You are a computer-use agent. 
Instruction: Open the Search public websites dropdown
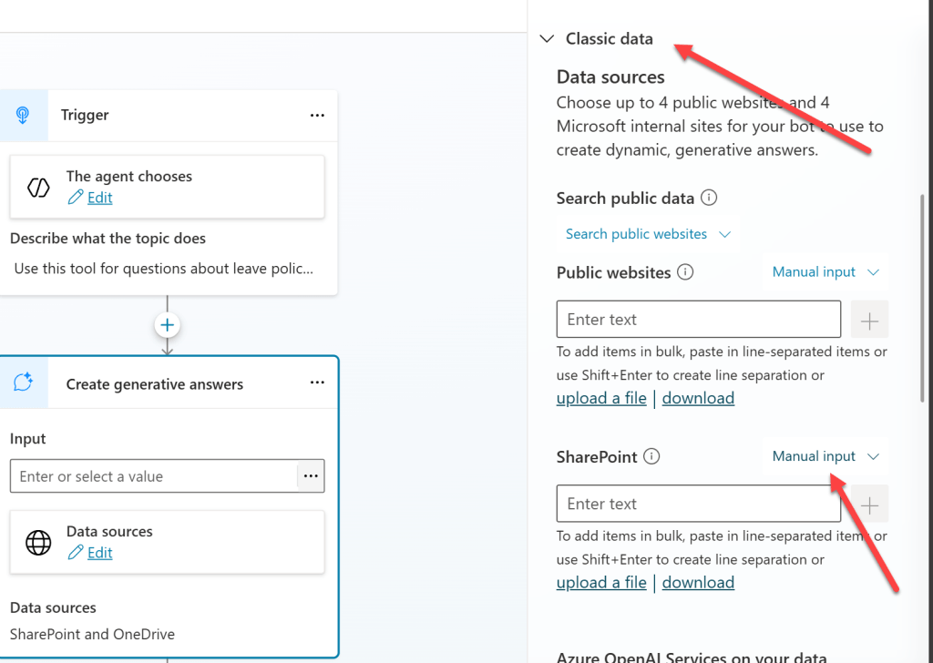pos(648,234)
